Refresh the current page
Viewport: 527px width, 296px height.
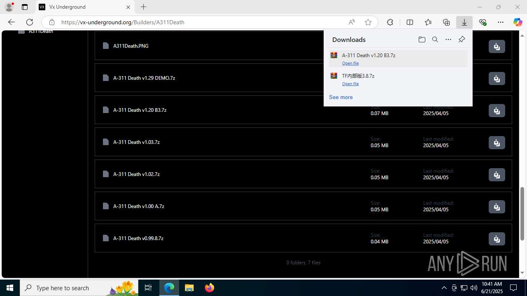pyautogui.click(x=30, y=22)
